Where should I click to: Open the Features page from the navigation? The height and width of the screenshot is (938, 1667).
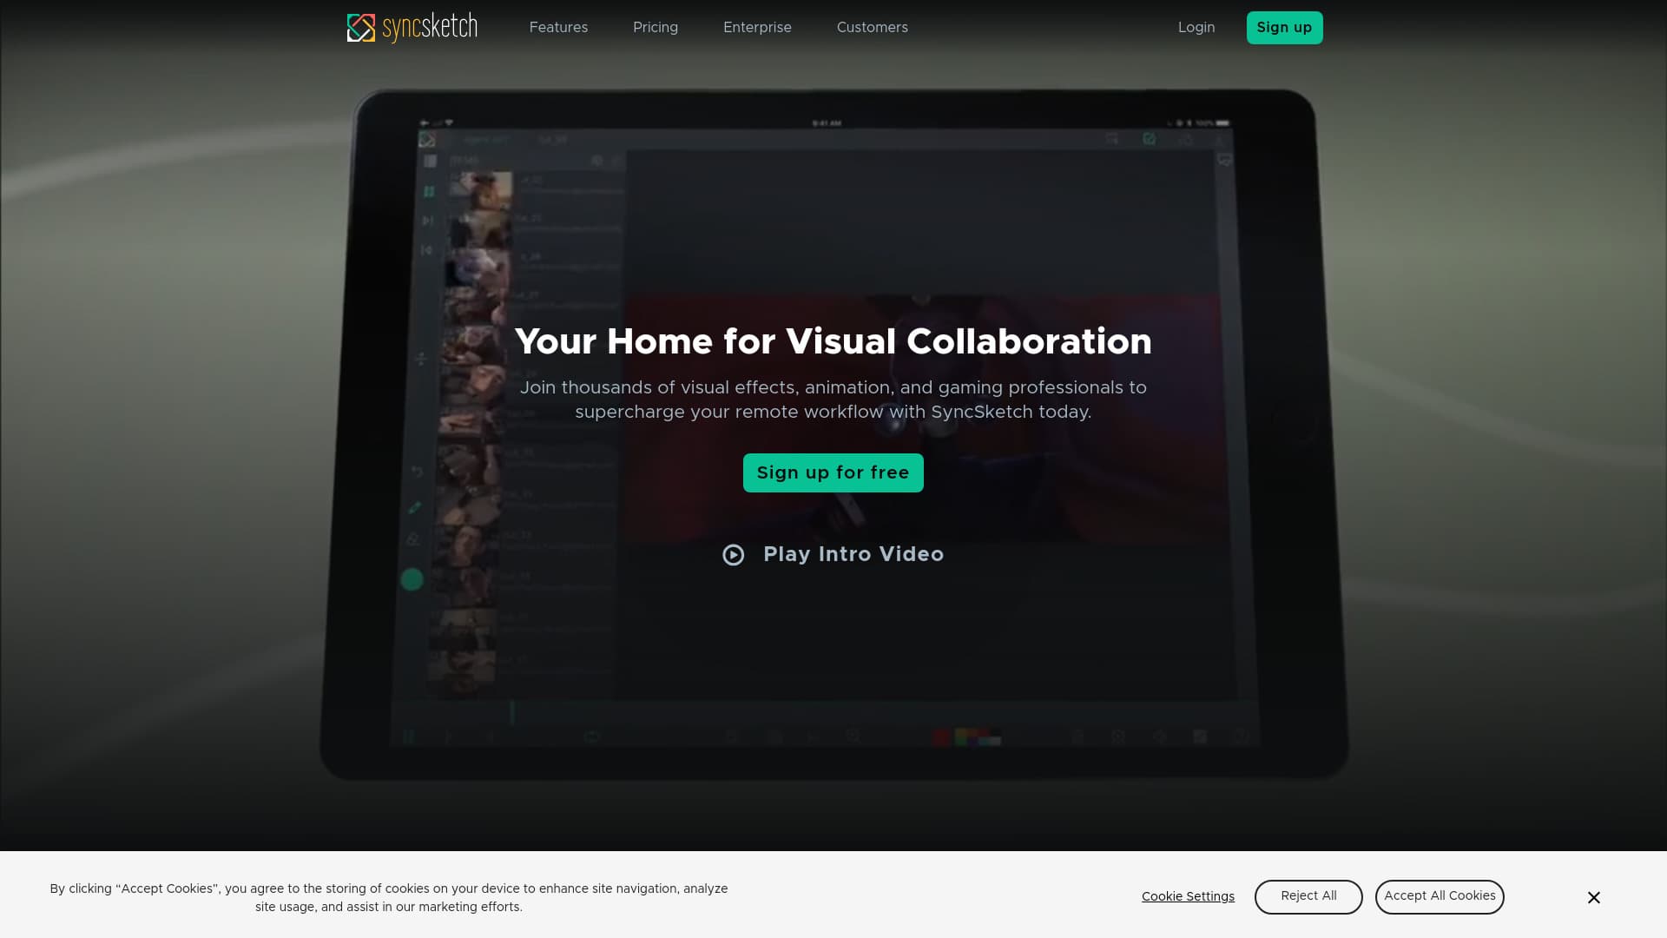[558, 27]
